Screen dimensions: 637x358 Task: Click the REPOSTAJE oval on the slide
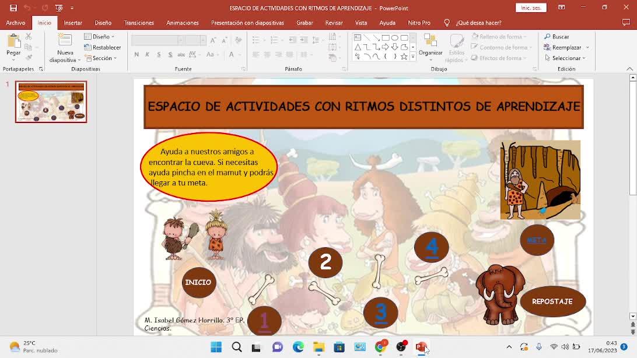552,301
